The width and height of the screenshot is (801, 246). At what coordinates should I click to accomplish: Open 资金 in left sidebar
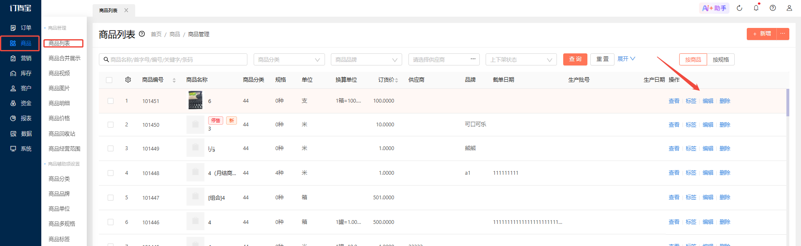[x=21, y=103]
